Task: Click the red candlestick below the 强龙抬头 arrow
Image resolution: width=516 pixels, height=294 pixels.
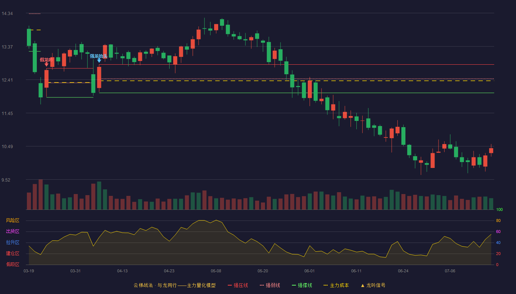Action: click(x=99, y=77)
